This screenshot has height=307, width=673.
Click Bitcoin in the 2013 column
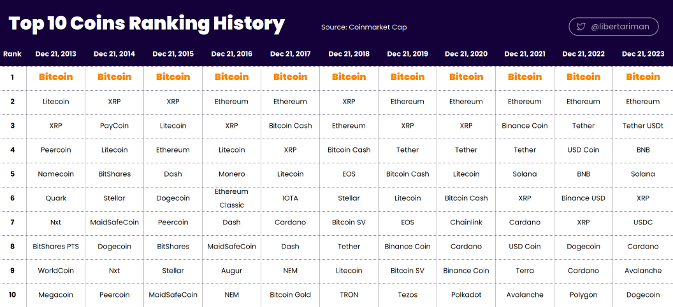pyautogui.click(x=56, y=77)
